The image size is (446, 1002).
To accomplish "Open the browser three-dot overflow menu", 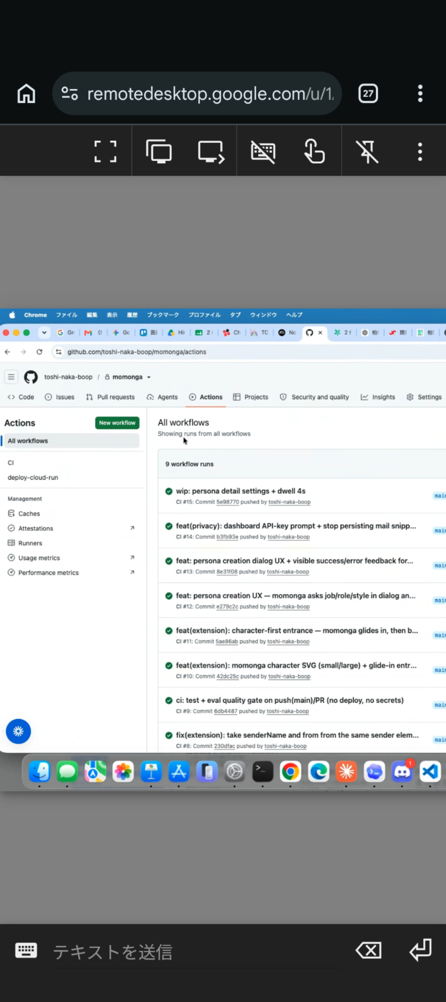I will (x=420, y=93).
